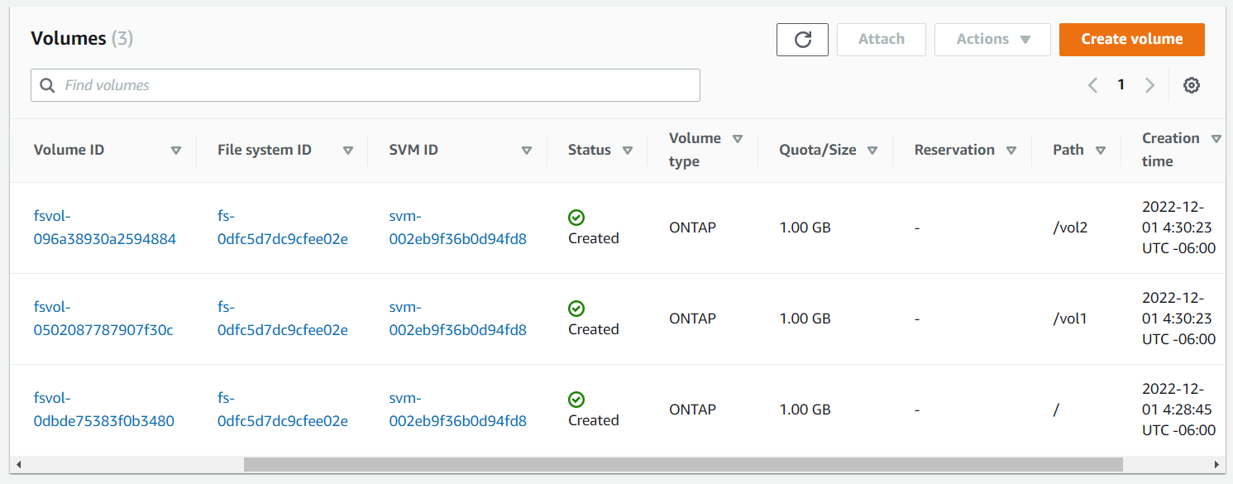Click the Attach button
Image resolution: width=1233 pixels, height=484 pixels.
coord(882,40)
